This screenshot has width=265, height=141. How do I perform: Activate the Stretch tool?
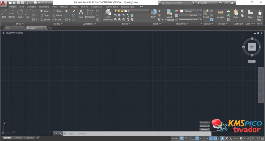[45, 20]
